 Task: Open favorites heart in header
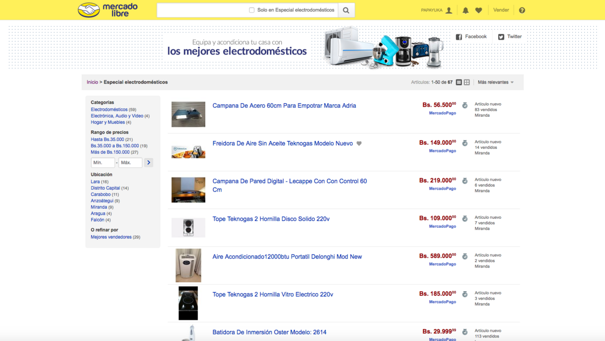[478, 11]
